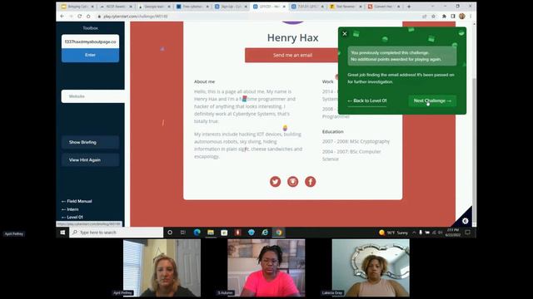533x299 pixels.
Task: Select April Pelfrey's video thumbnail
Action: 162,267
